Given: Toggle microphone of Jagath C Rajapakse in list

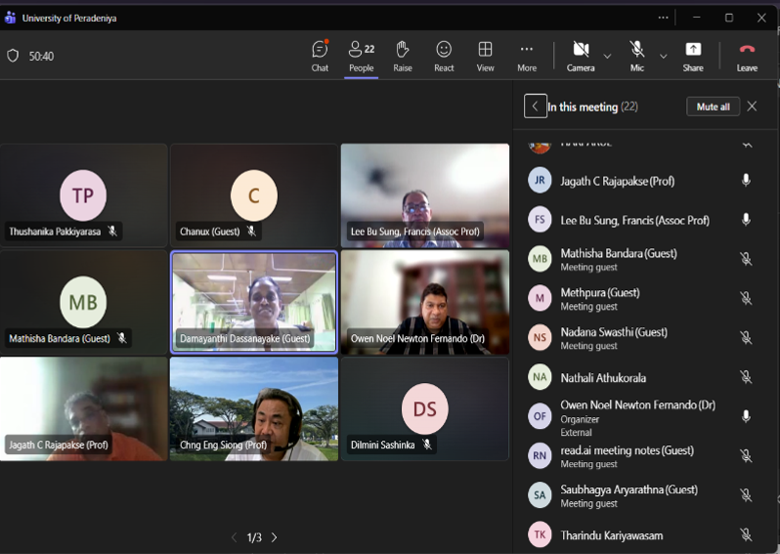Looking at the screenshot, I should pyautogui.click(x=746, y=180).
